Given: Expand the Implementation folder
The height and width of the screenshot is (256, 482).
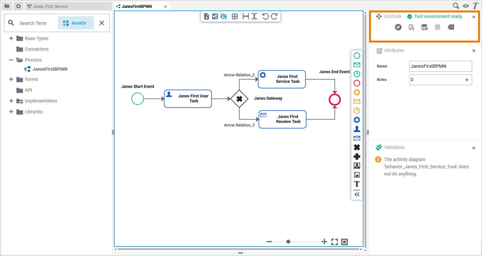Looking at the screenshot, I should pyautogui.click(x=11, y=101).
